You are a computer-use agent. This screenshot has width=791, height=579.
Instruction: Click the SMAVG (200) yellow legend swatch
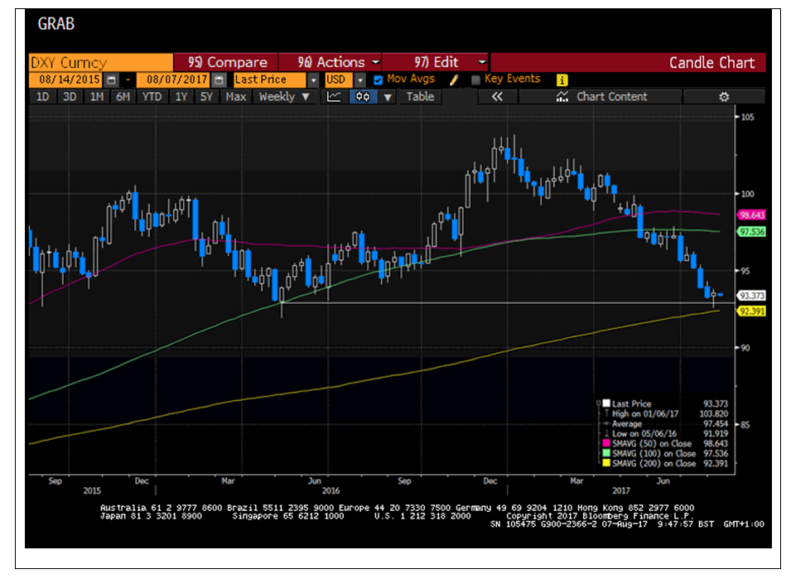pyautogui.click(x=607, y=463)
